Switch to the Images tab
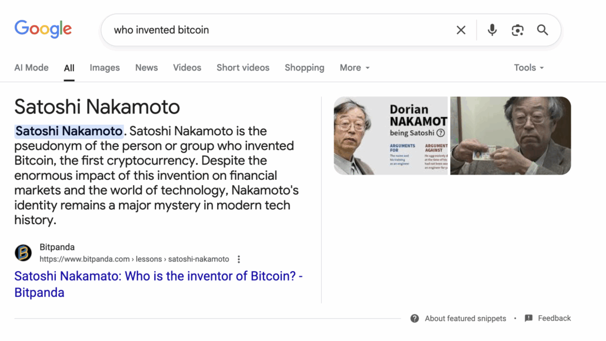The height and width of the screenshot is (341, 606). coord(105,68)
